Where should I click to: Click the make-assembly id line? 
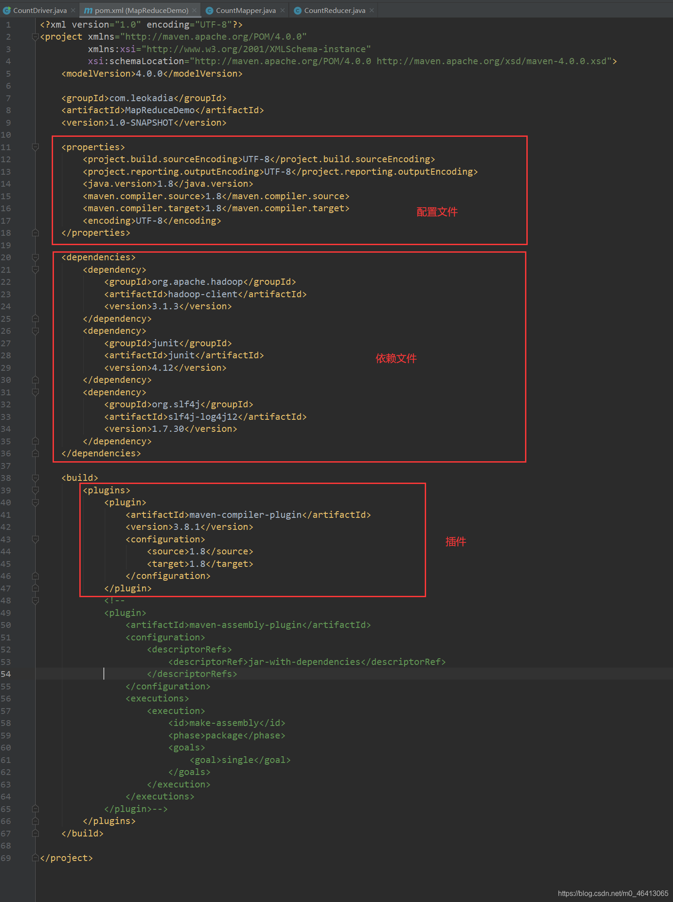(227, 723)
